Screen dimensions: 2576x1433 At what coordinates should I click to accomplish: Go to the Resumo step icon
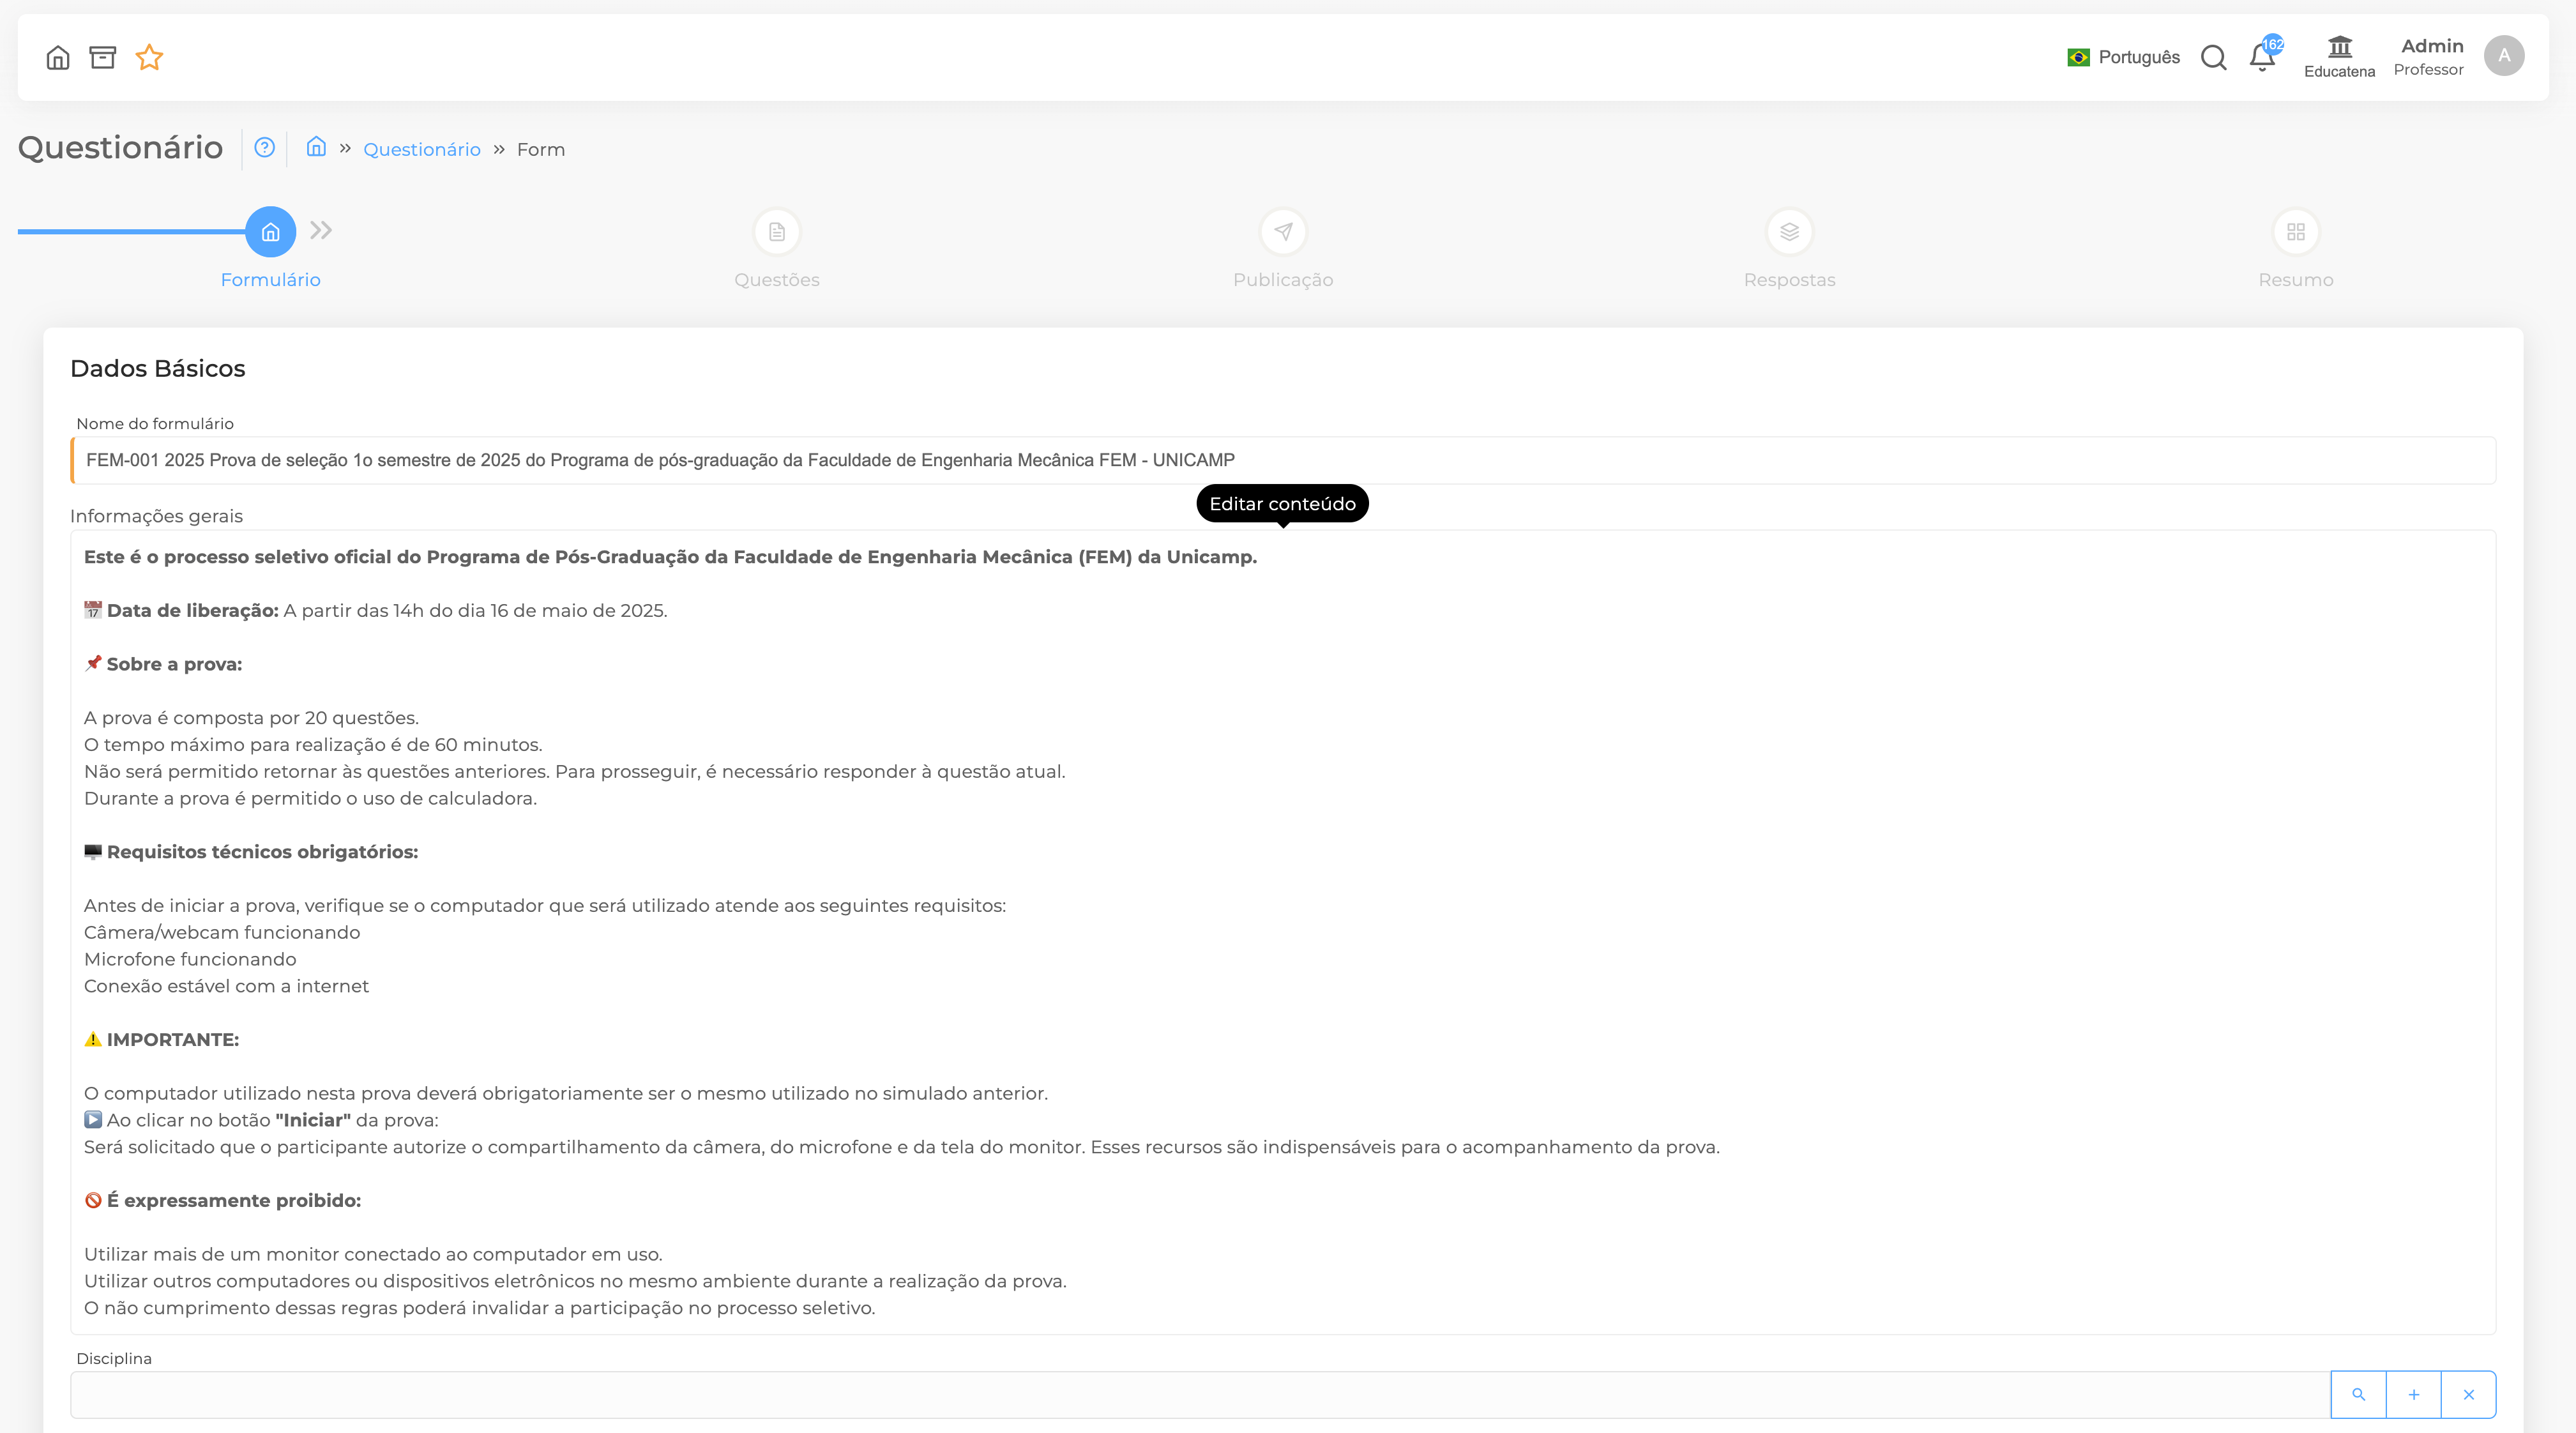2296,232
